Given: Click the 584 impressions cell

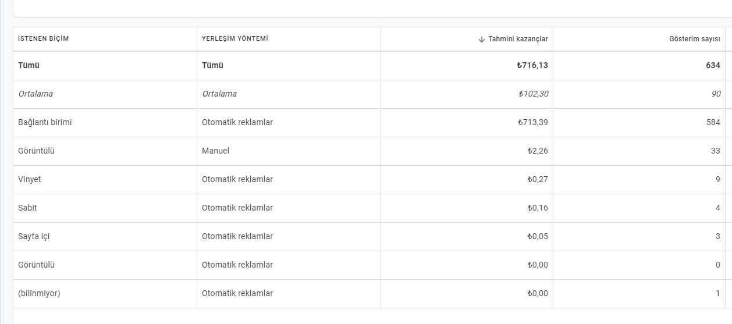Looking at the screenshot, I should pos(713,123).
